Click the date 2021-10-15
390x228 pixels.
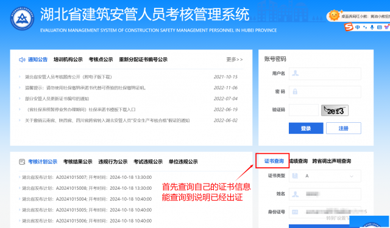click(x=225, y=77)
